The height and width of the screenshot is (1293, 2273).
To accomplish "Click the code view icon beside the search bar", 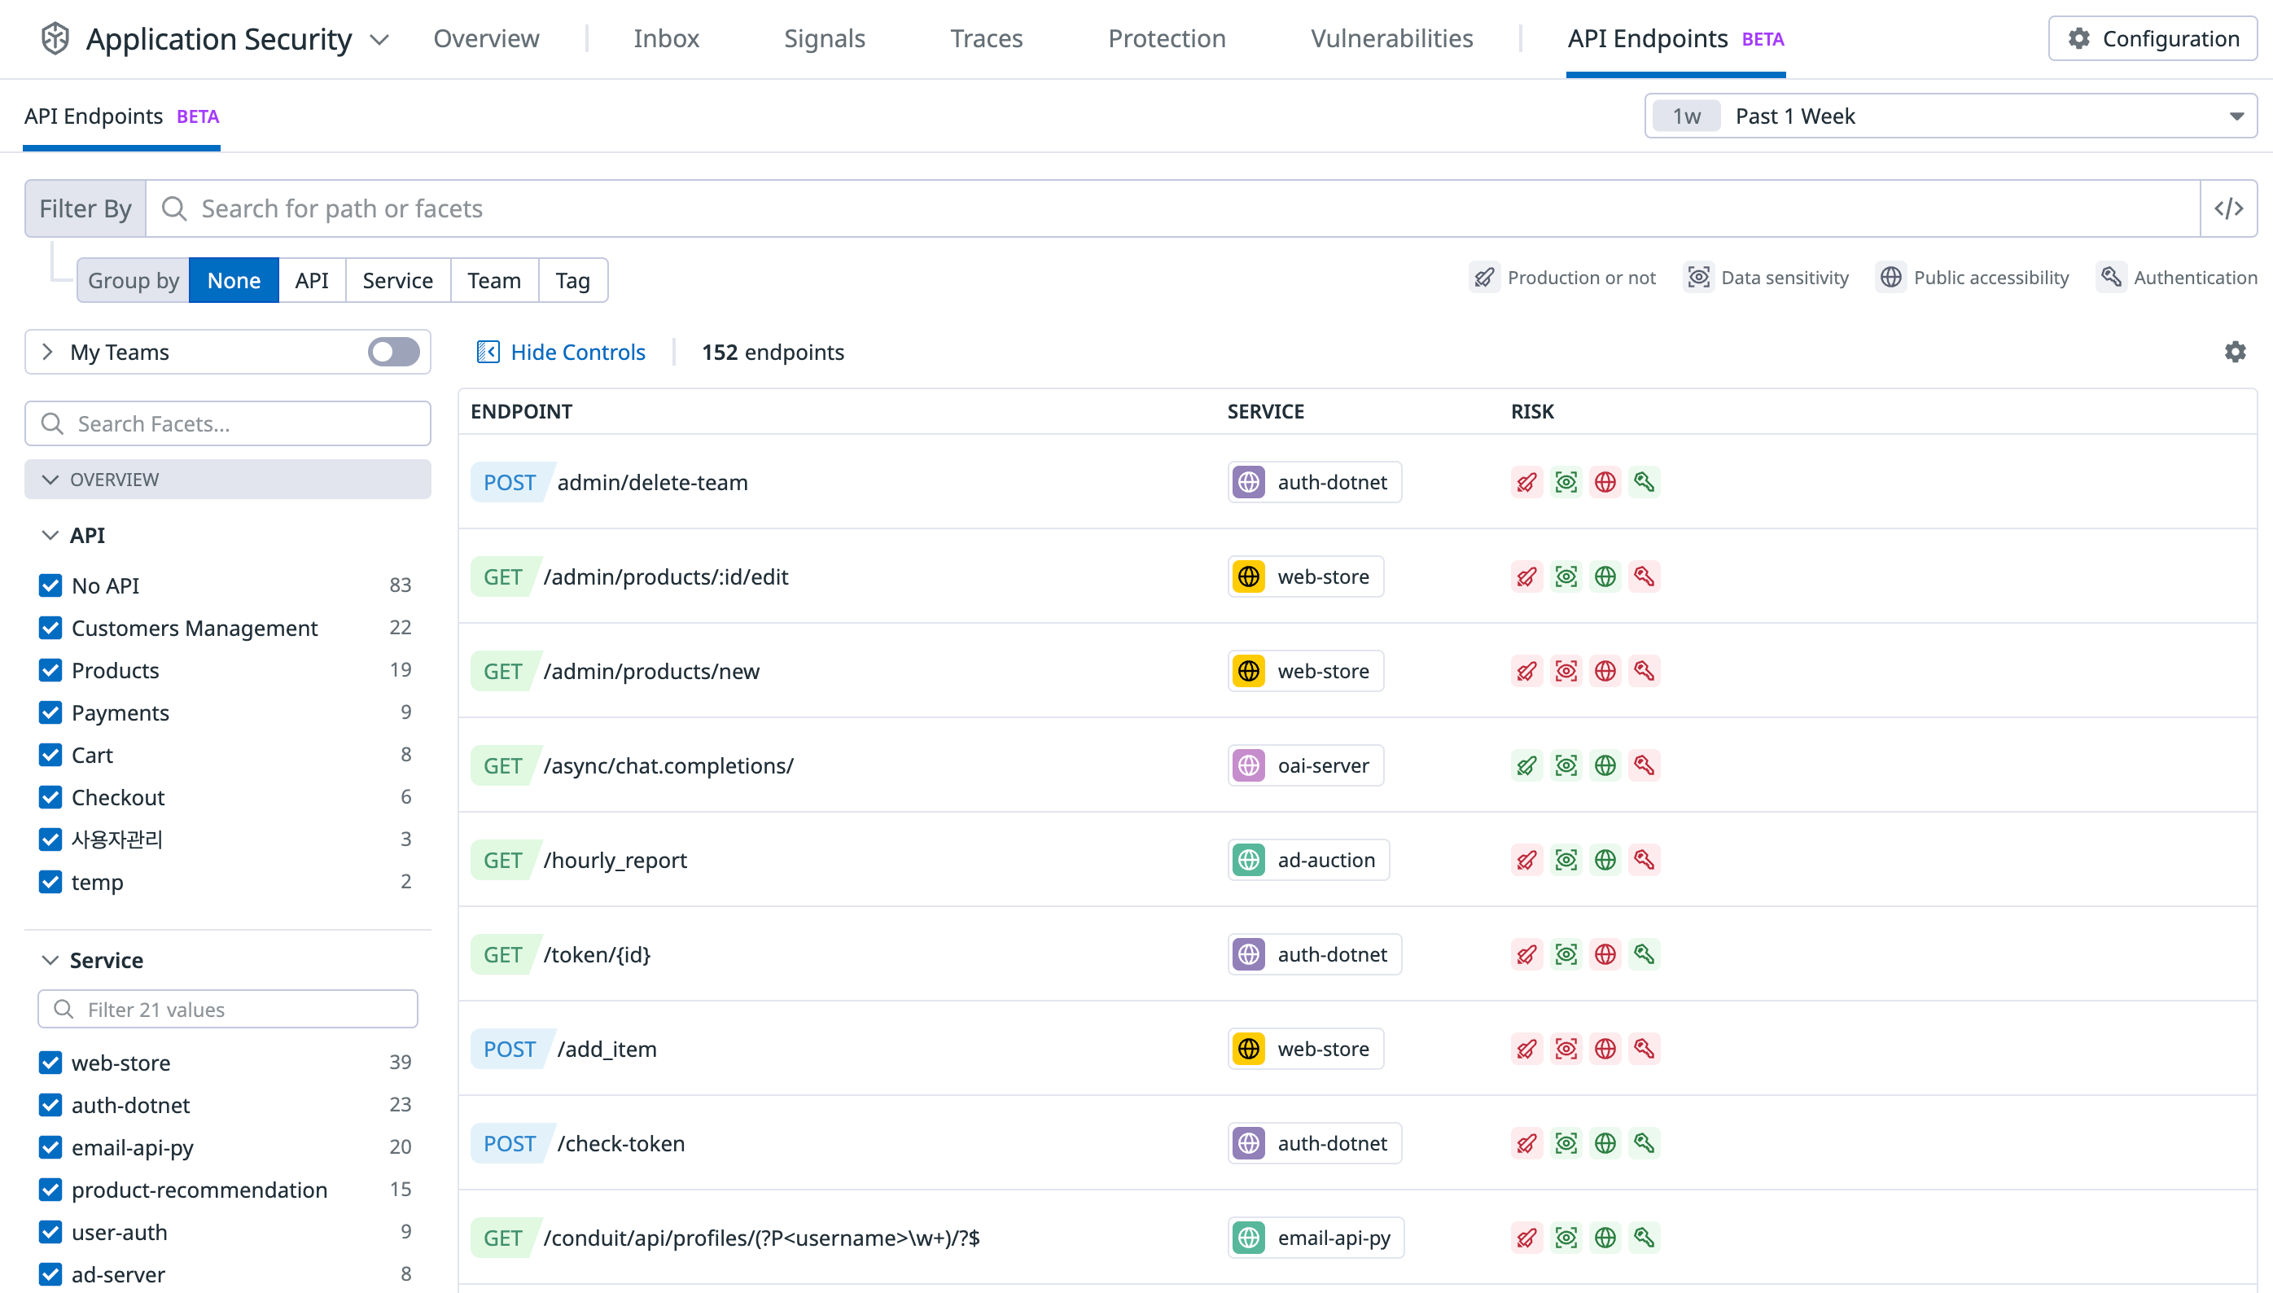I will click(2228, 208).
